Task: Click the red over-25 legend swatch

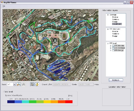Action: [x=69, y=102]
